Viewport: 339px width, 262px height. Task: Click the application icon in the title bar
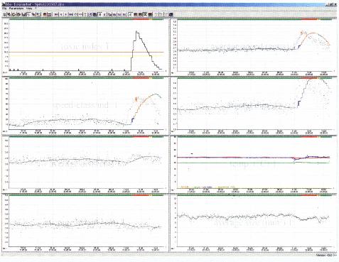pos(4,4)
